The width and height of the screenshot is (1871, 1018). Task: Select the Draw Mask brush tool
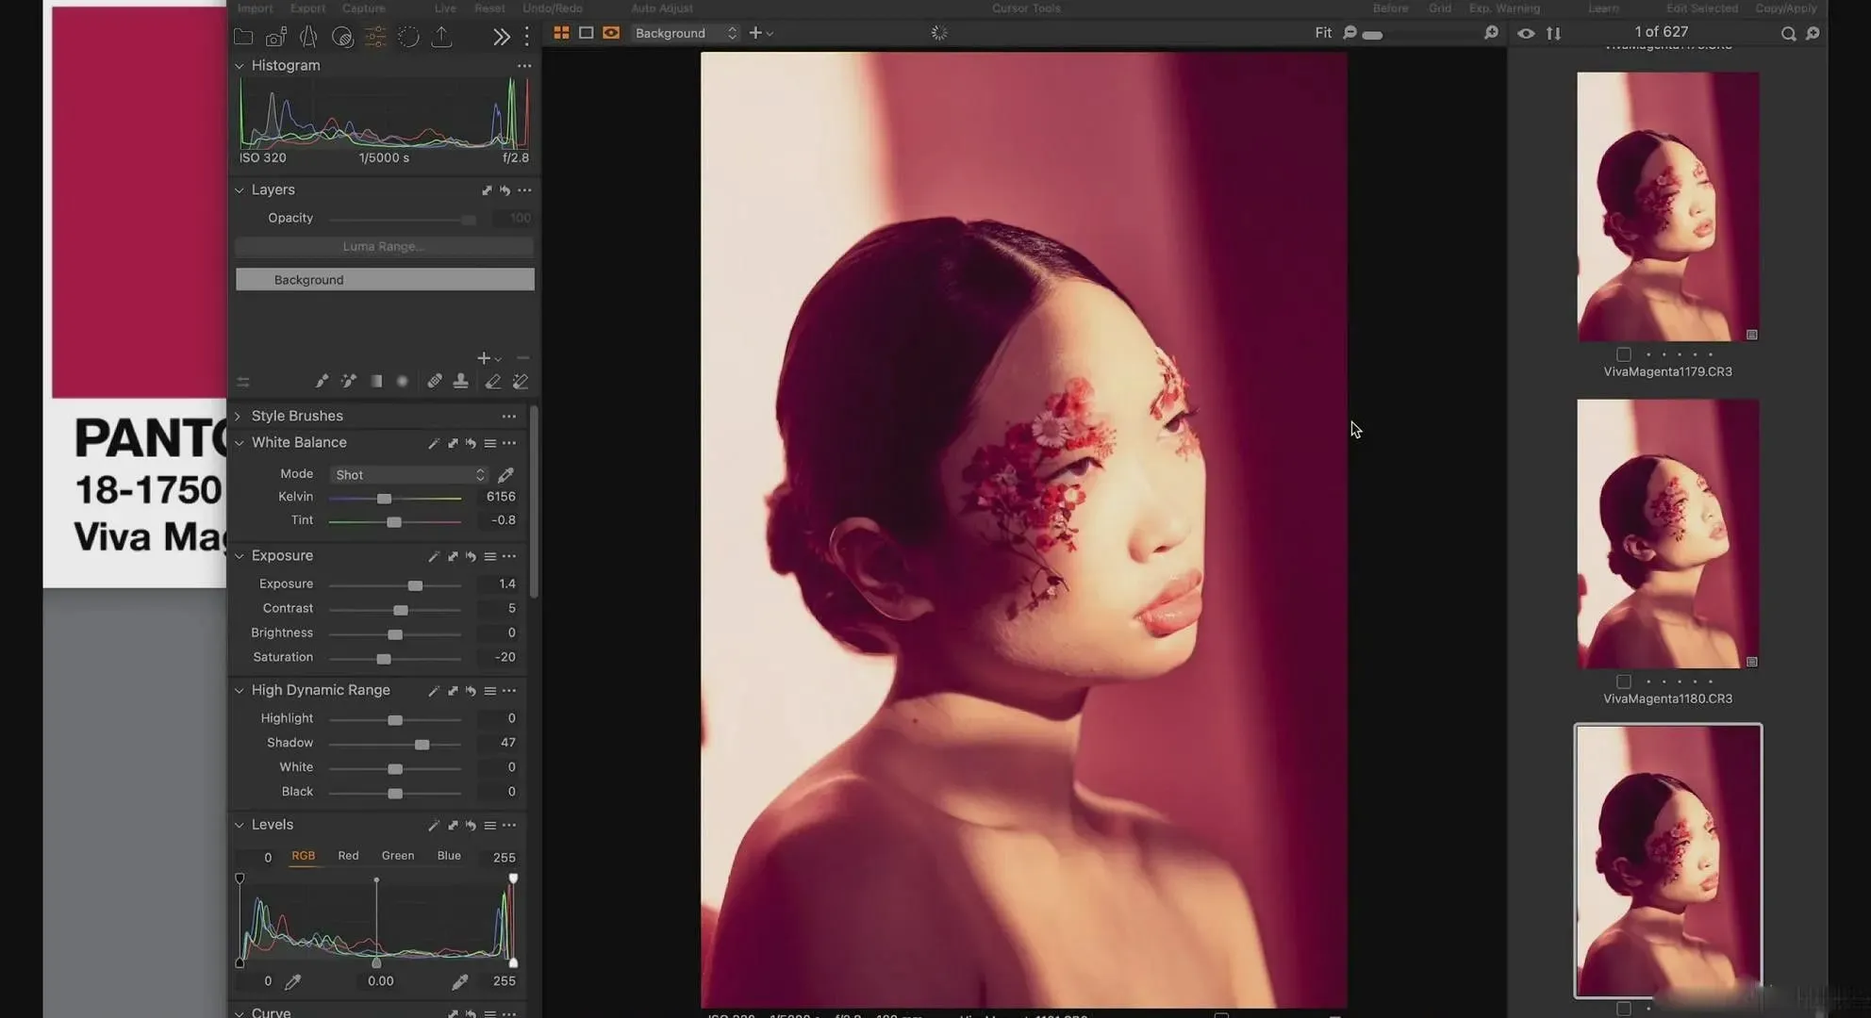point(322,381)
